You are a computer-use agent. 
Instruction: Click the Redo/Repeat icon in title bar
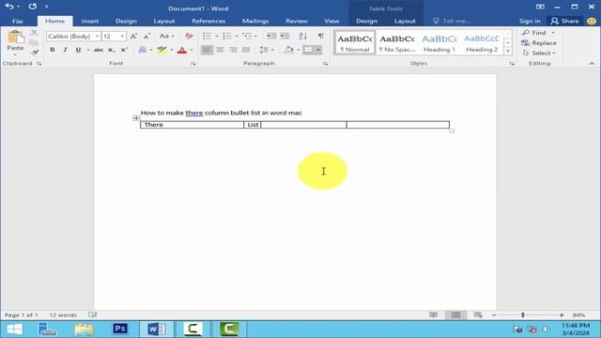tap(33, 7)
